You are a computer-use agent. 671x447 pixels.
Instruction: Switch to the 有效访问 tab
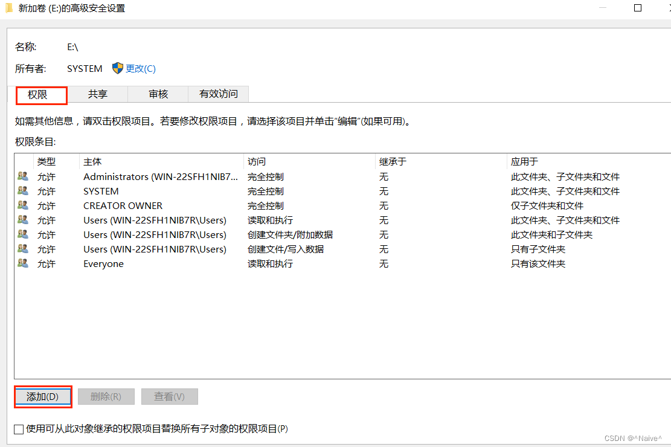[219, 94]
